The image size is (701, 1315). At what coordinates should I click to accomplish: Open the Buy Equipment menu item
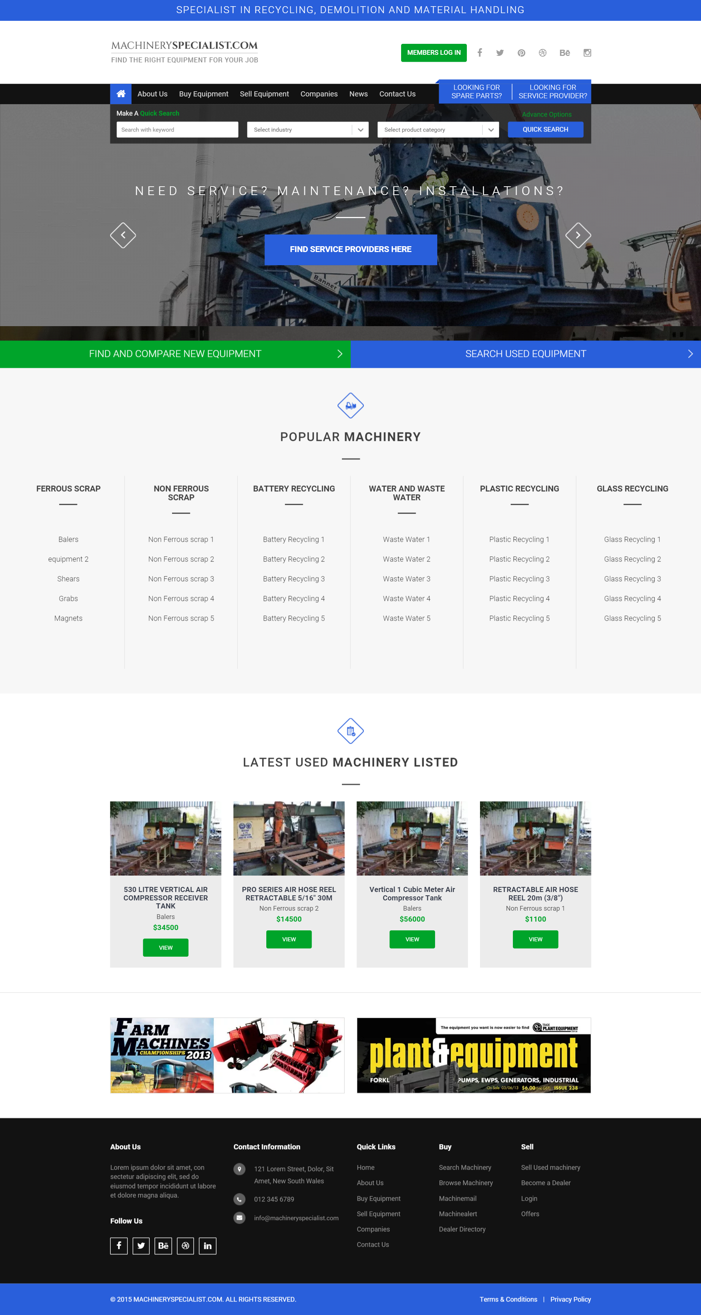click(x=203, y=94)
